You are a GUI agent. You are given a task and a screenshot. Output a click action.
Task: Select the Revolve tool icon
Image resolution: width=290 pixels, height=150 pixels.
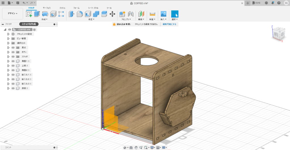coord(45,14)
